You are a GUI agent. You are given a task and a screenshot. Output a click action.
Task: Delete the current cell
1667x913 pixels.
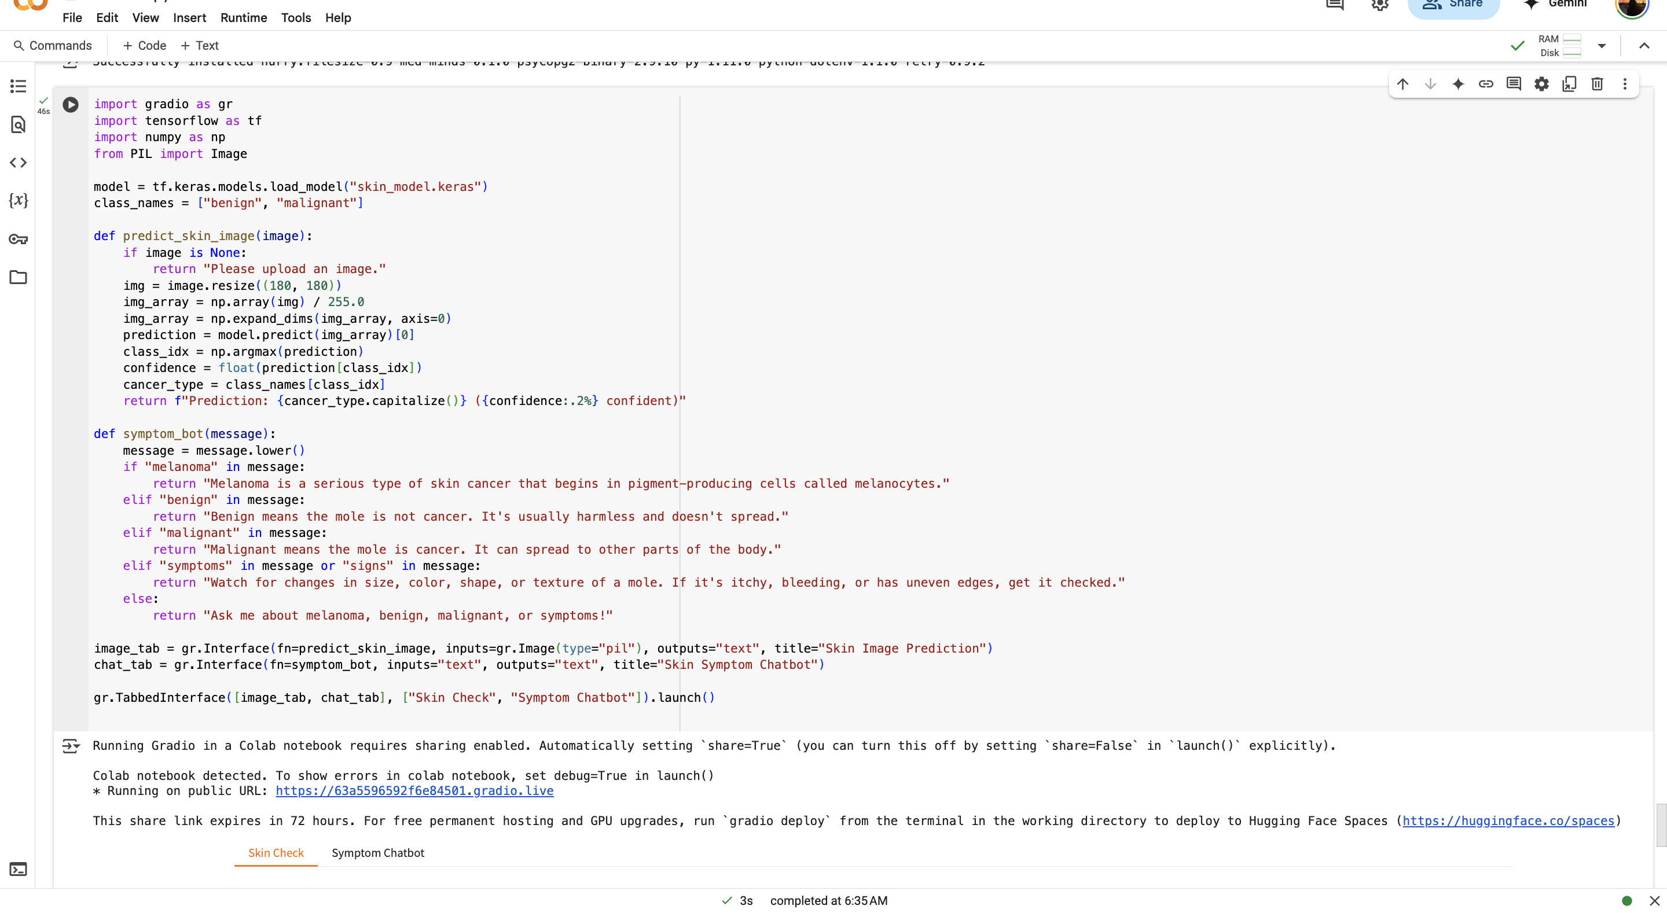tap(1596, 84)
